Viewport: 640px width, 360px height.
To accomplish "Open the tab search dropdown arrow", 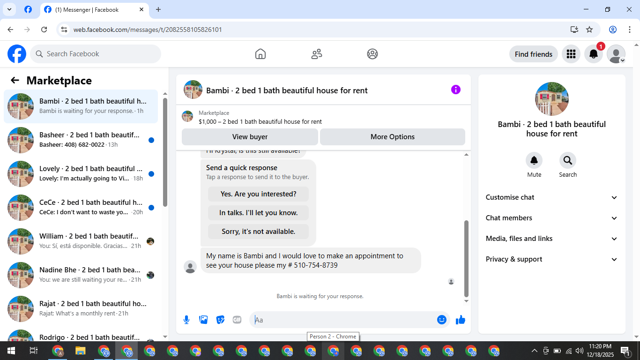I will click(9, 9).
